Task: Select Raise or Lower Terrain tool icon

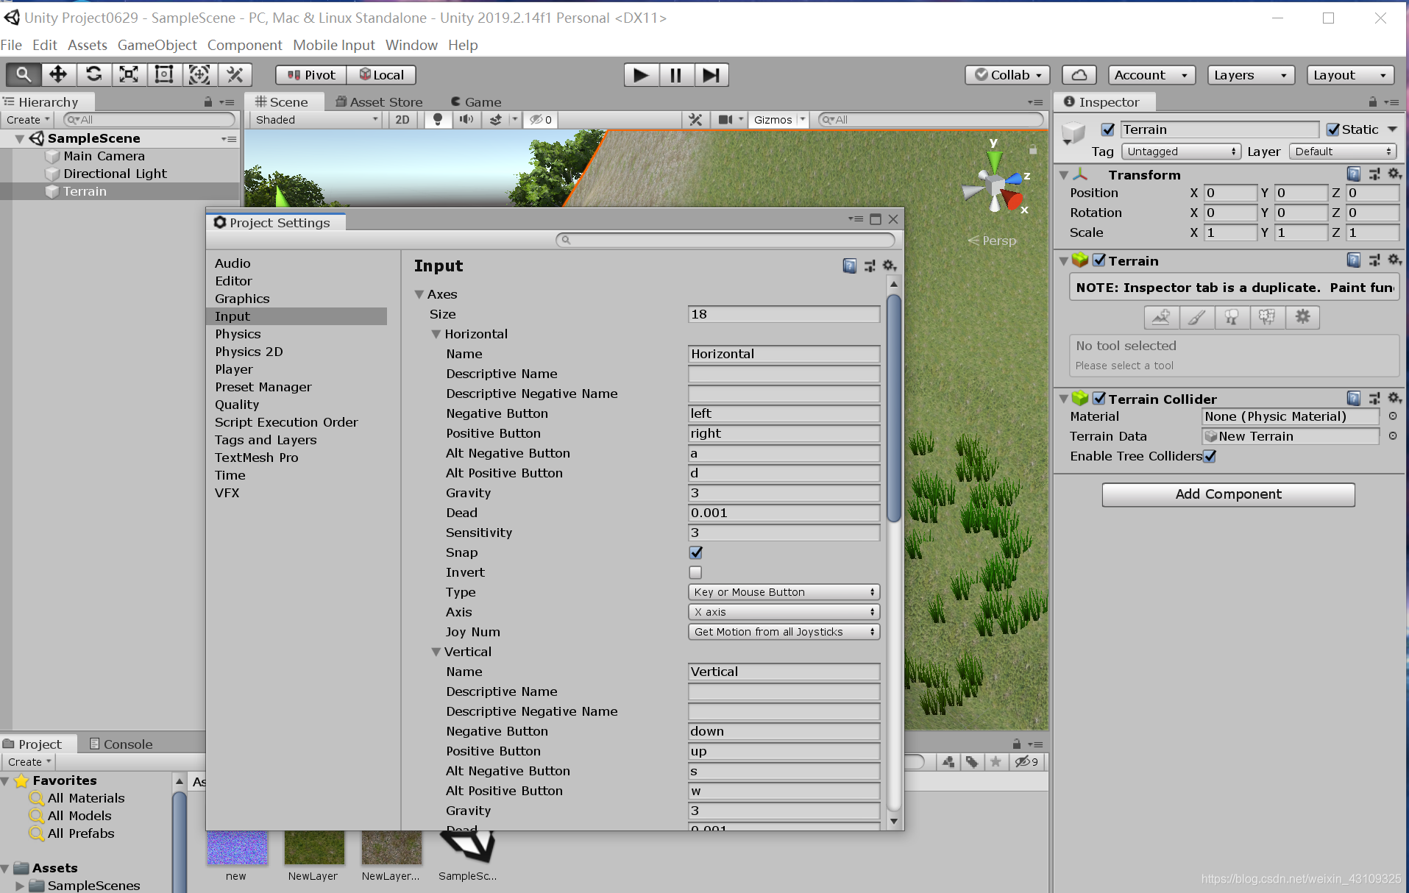Action: point(1161,317)
